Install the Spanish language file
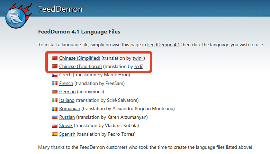270x154 pixels. tap(67, 134)
